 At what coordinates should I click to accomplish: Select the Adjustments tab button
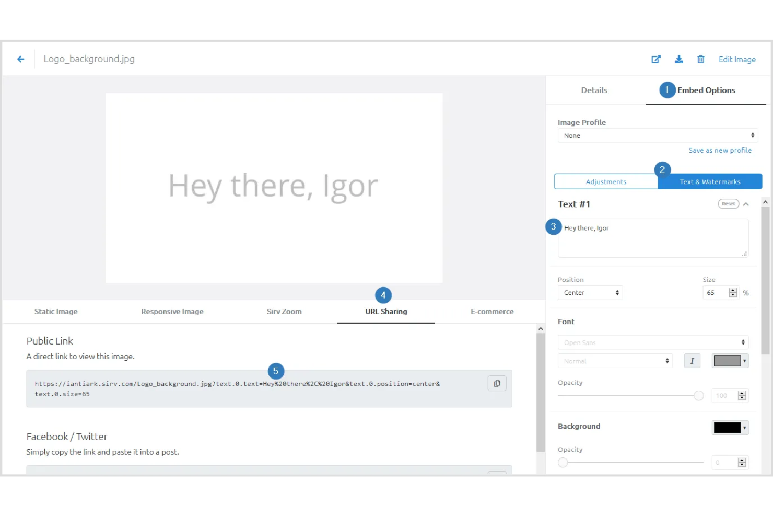(x=606, y=182)
